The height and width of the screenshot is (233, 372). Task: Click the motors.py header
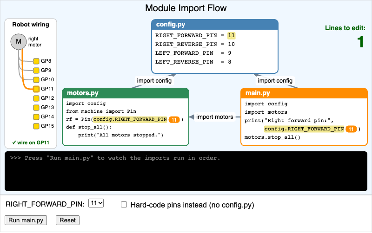[x=126, y=93]
